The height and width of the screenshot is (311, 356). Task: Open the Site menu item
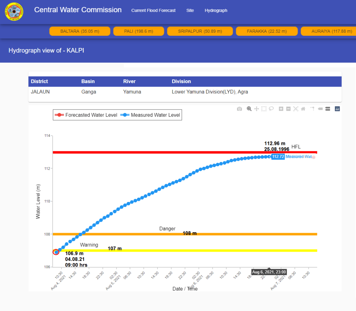[190, 10]
